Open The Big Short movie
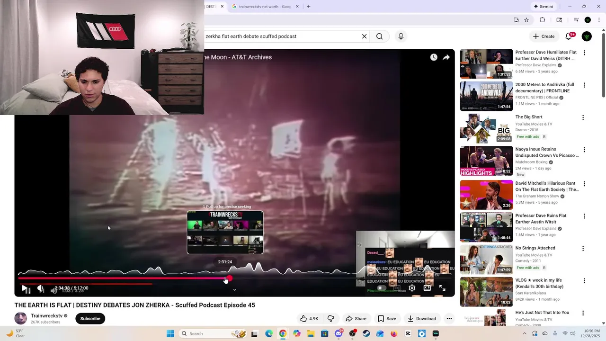 click(529, 117)
